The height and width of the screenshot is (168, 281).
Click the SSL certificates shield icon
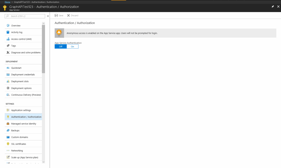coord(8,144)
